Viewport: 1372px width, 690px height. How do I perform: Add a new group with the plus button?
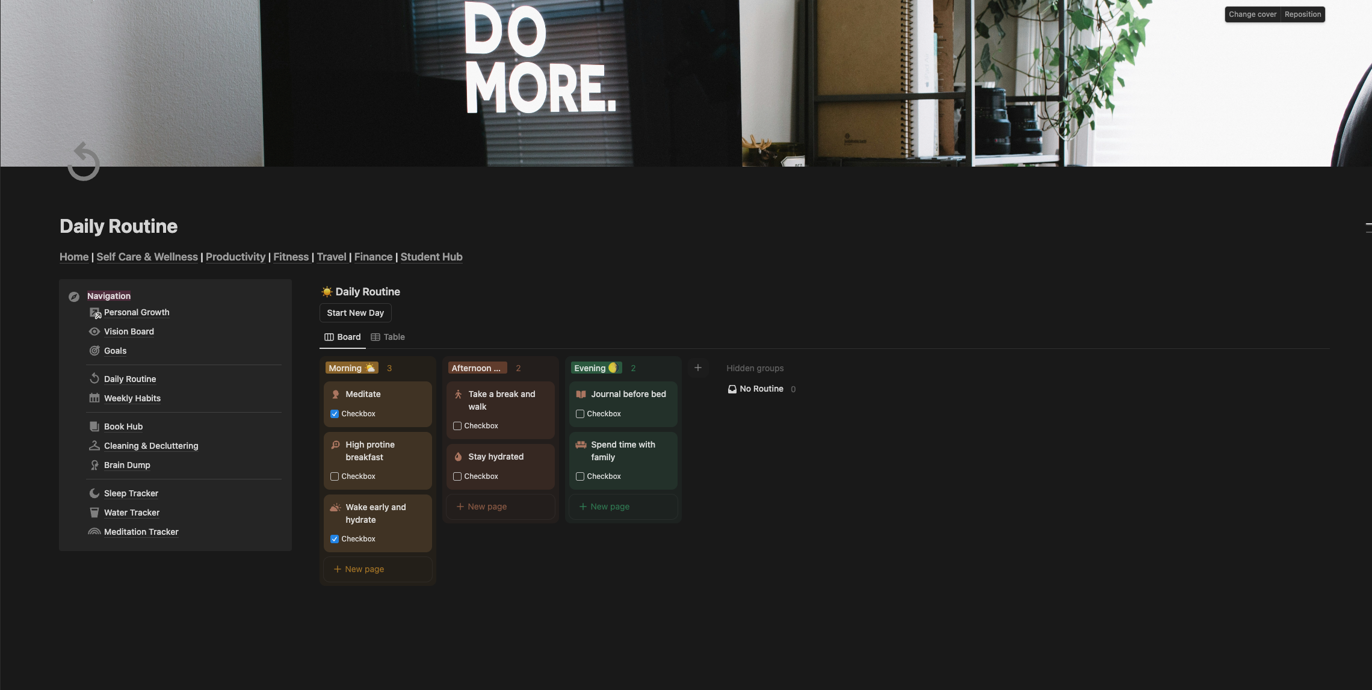click(x=698, y=368)
